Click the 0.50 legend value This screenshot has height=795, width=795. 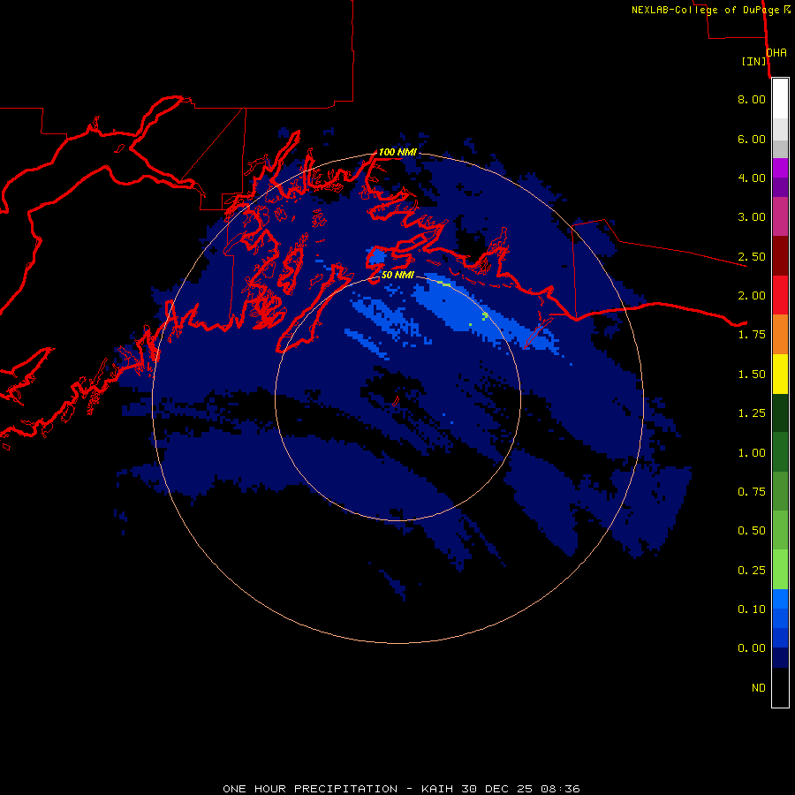click(x=752, y=531)
